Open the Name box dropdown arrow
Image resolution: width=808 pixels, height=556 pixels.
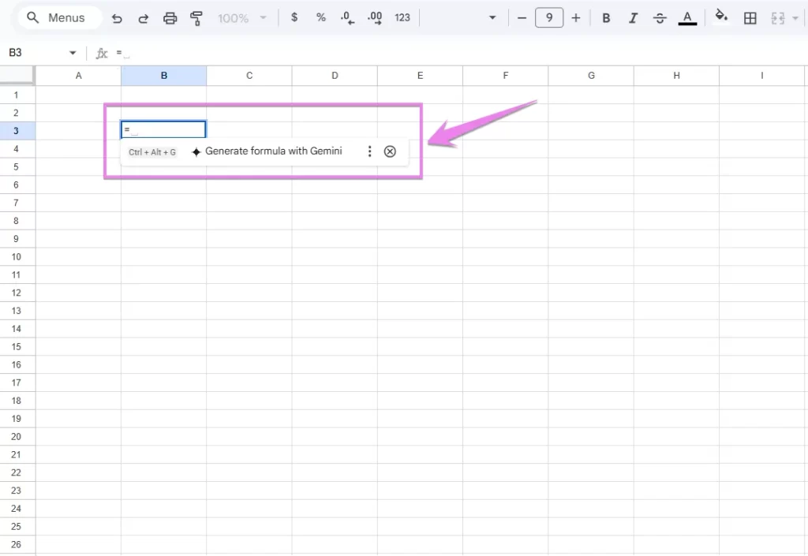pos(73,53)
